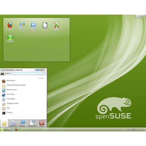
Task: Open the file manager panel icon
Action: tap(13, 130)
